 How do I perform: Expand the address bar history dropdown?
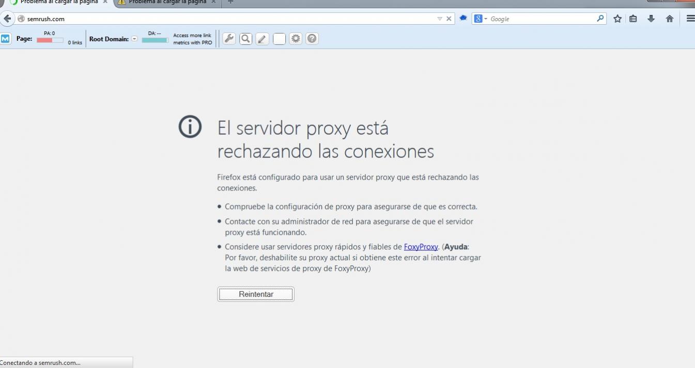pos(440,19)
